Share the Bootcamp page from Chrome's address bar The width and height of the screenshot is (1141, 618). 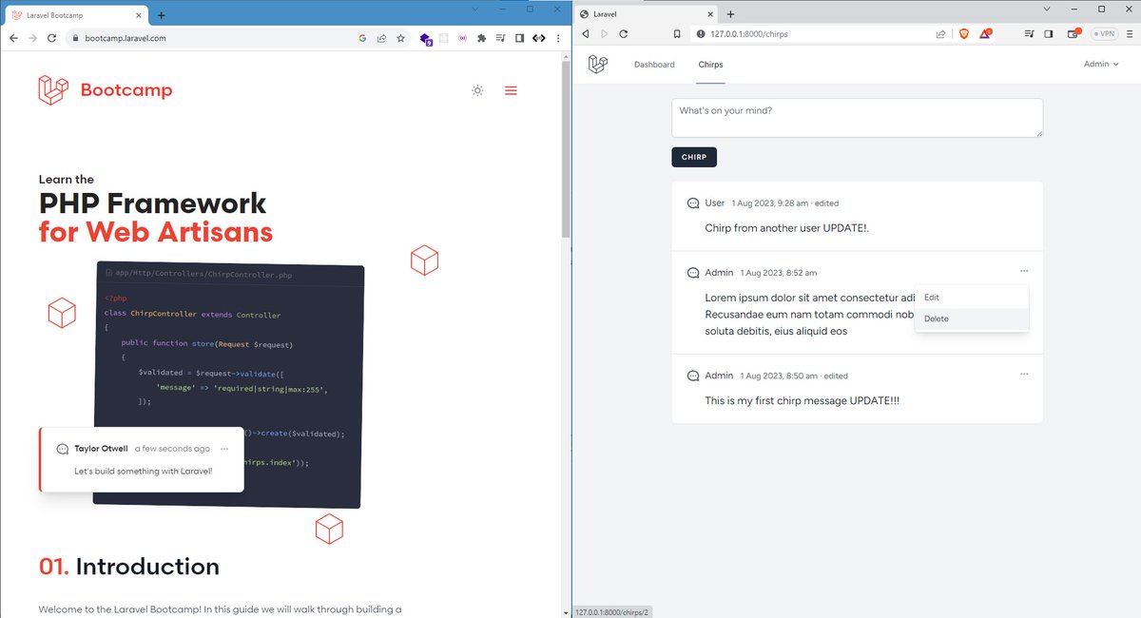381,38
